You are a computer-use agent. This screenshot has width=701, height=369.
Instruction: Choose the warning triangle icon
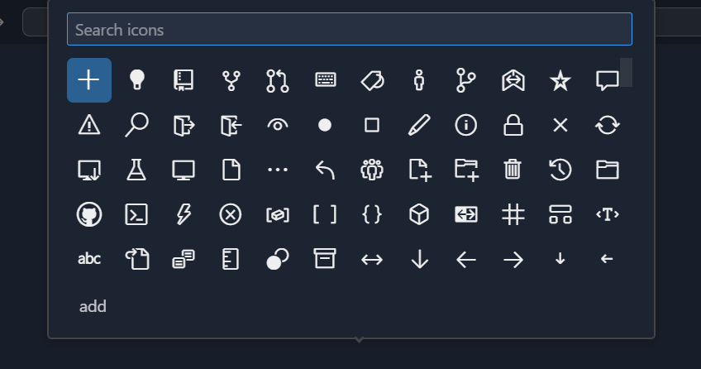pyautogui.click(x=89, y=125)
